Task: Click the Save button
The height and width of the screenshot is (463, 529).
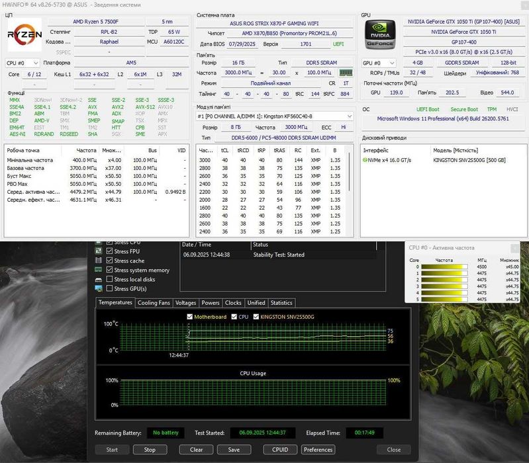Action: pos(234,450)
